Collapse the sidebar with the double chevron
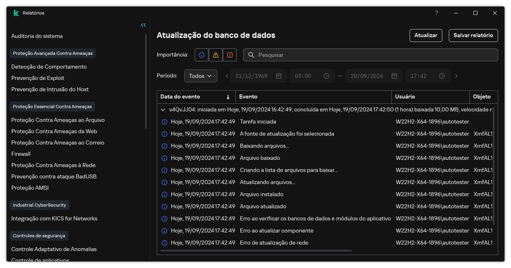Image resolution: width=511 pixels, height=268 pixels. 143,25
